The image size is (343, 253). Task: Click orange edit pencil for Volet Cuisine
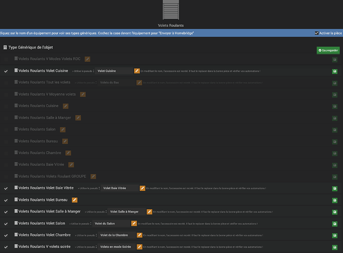(x=137, y=71)
